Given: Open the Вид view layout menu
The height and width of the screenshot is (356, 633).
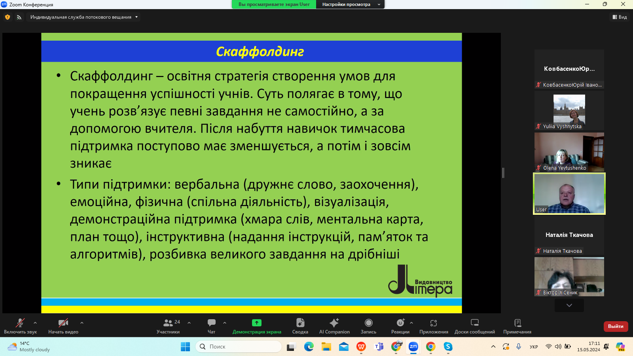Looking at the screenshot, I should coord(620,17).
